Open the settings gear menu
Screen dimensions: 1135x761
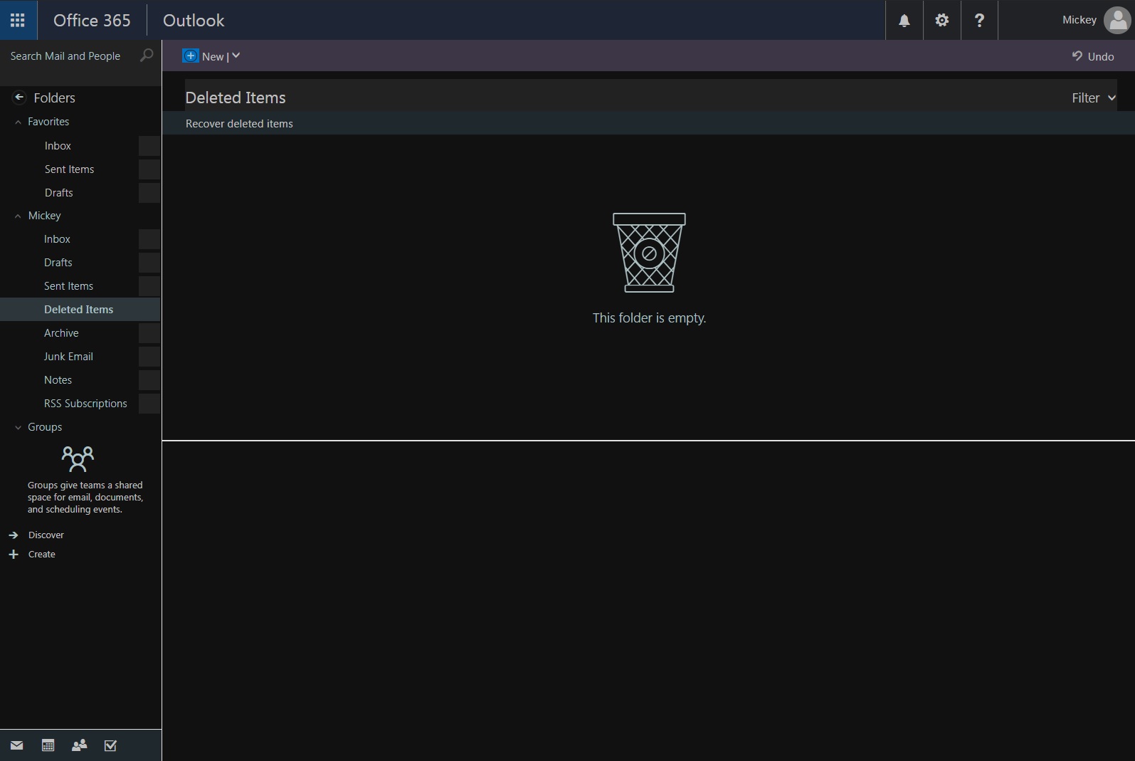(x=941, y=20)
